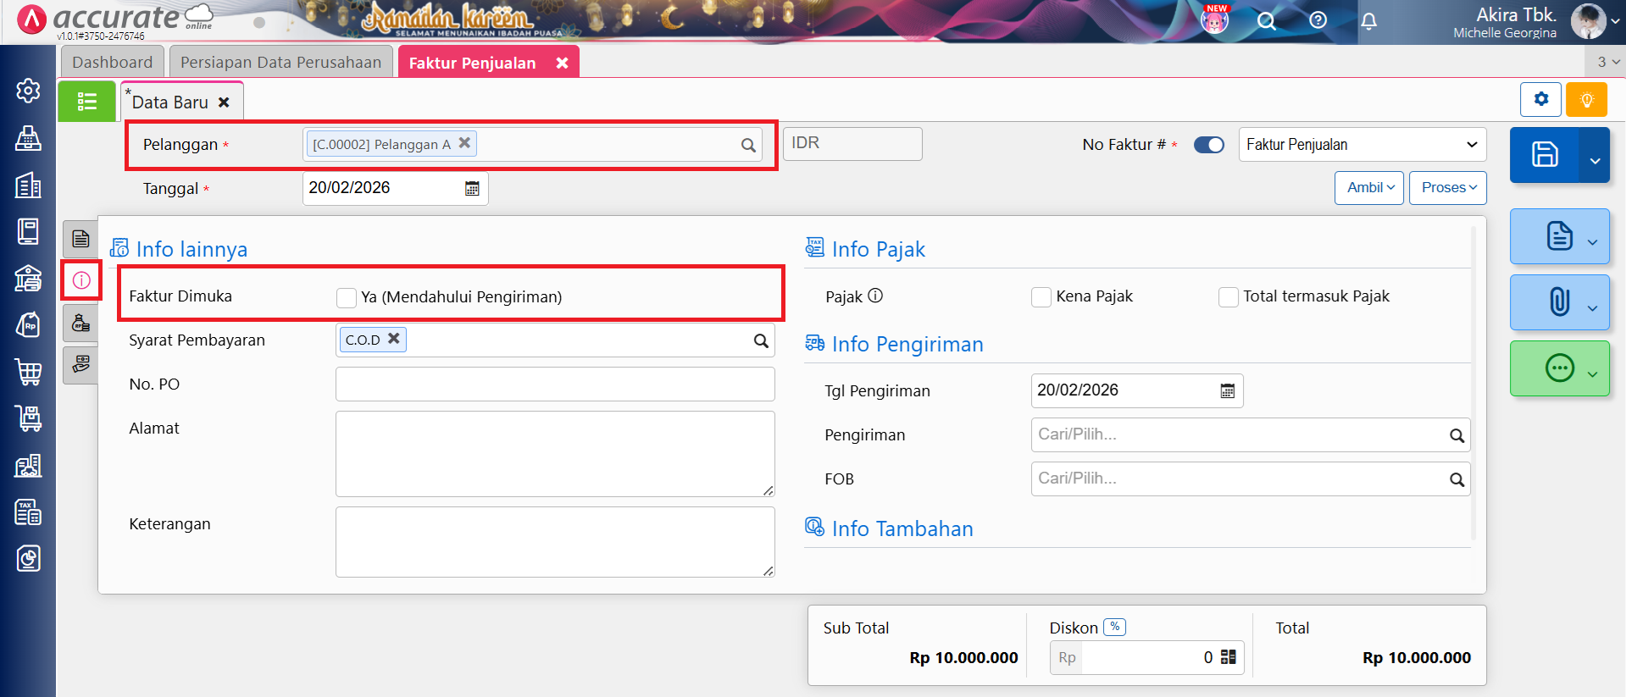1626x697 pixels.
Task: Open the settings gear in left sidebar
Action: pos(28,91)
